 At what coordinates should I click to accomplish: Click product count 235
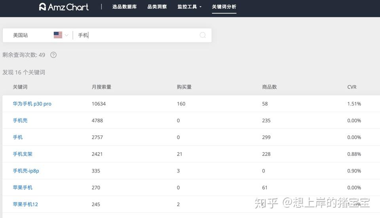click(266, 120)
